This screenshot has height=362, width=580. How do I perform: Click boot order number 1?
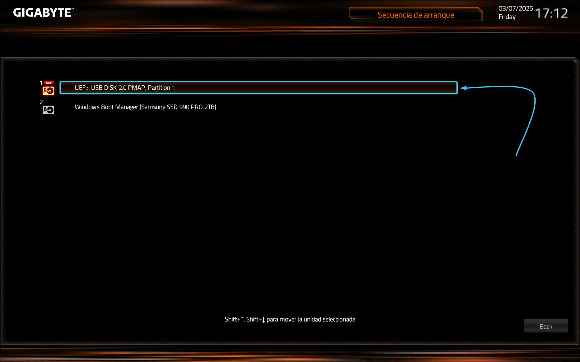click(41, 83)
